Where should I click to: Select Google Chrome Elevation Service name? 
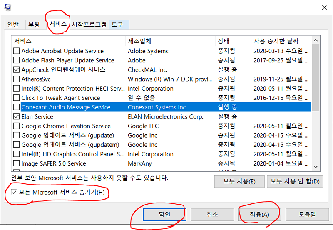[66, 126]
